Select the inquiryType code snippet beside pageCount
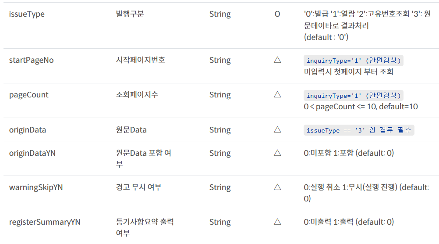The width and height of the screenshot is (439, 244). click(x=354, y=95)
